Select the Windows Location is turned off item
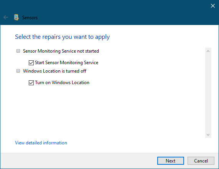Screen dimensions: 219x169 (54, 71)
